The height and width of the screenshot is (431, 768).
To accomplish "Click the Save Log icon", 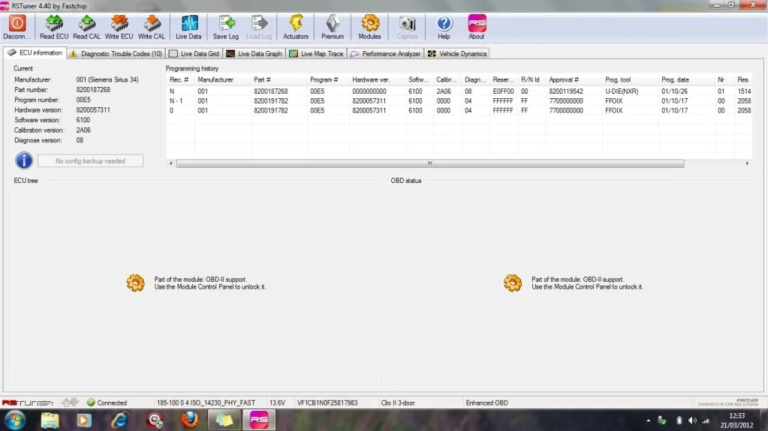I will 226,23.
